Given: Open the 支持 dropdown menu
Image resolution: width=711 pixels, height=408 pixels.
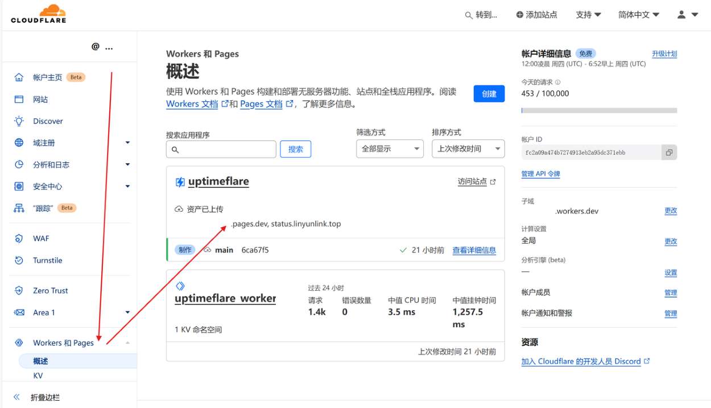Looking at the screenshot, I should click(588, 15).
